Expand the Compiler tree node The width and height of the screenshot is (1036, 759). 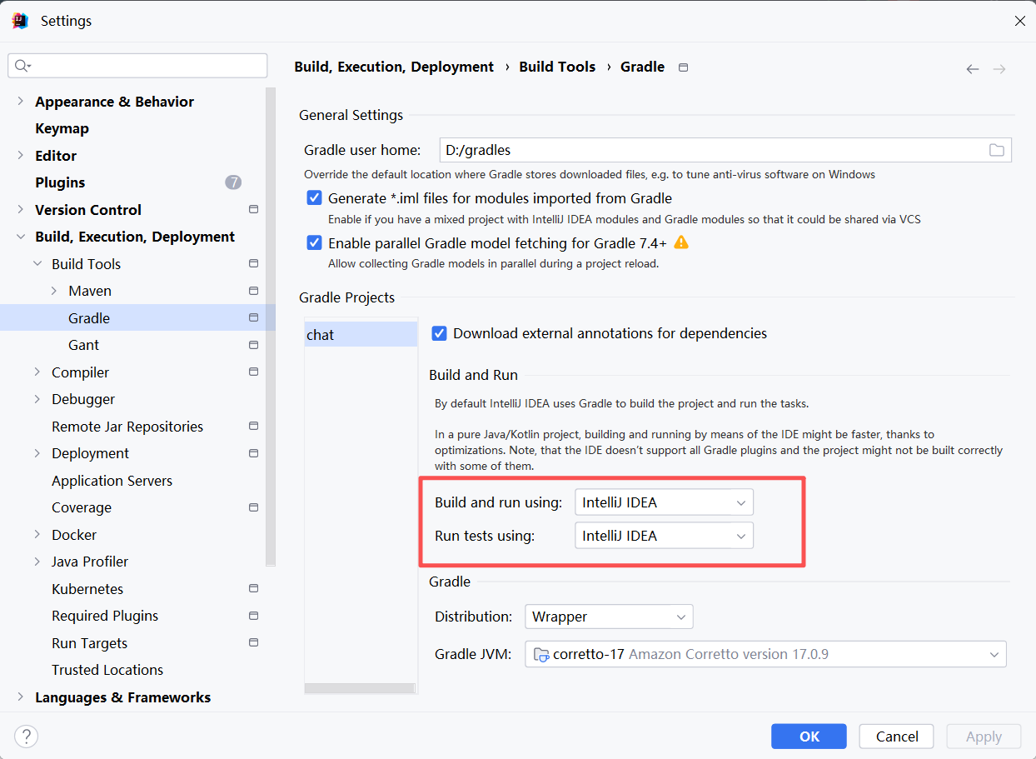tap(37, 372)
